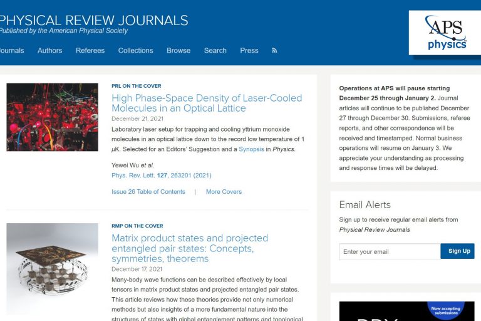Open Search from the navigation bar
This screenshot has height=321, width=481.
215,51
